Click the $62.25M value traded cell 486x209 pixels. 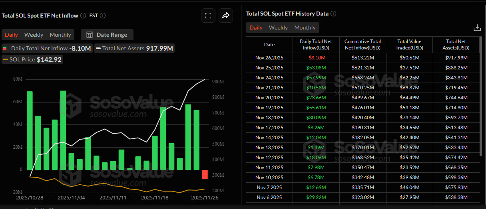409,78
